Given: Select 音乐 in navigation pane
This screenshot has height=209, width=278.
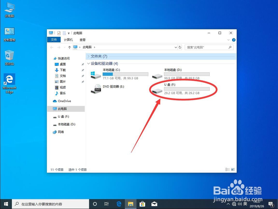Looking at the screenshot, I should click(60, 93).
